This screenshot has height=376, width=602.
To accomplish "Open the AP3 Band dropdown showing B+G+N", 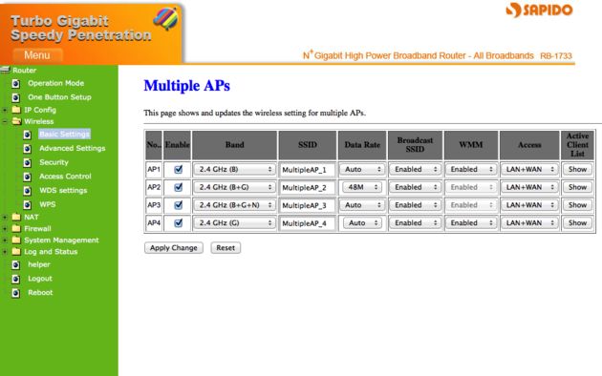I will [234, 205].
